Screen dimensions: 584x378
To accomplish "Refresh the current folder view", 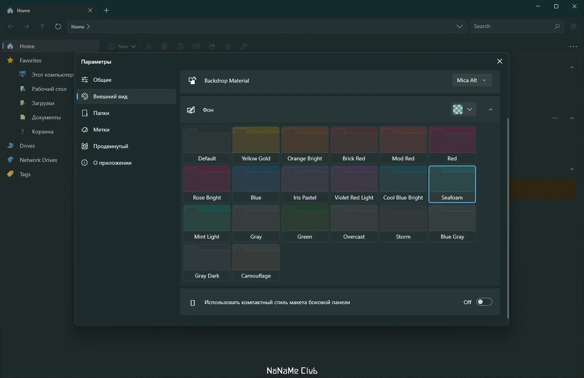I will point(58,27).
